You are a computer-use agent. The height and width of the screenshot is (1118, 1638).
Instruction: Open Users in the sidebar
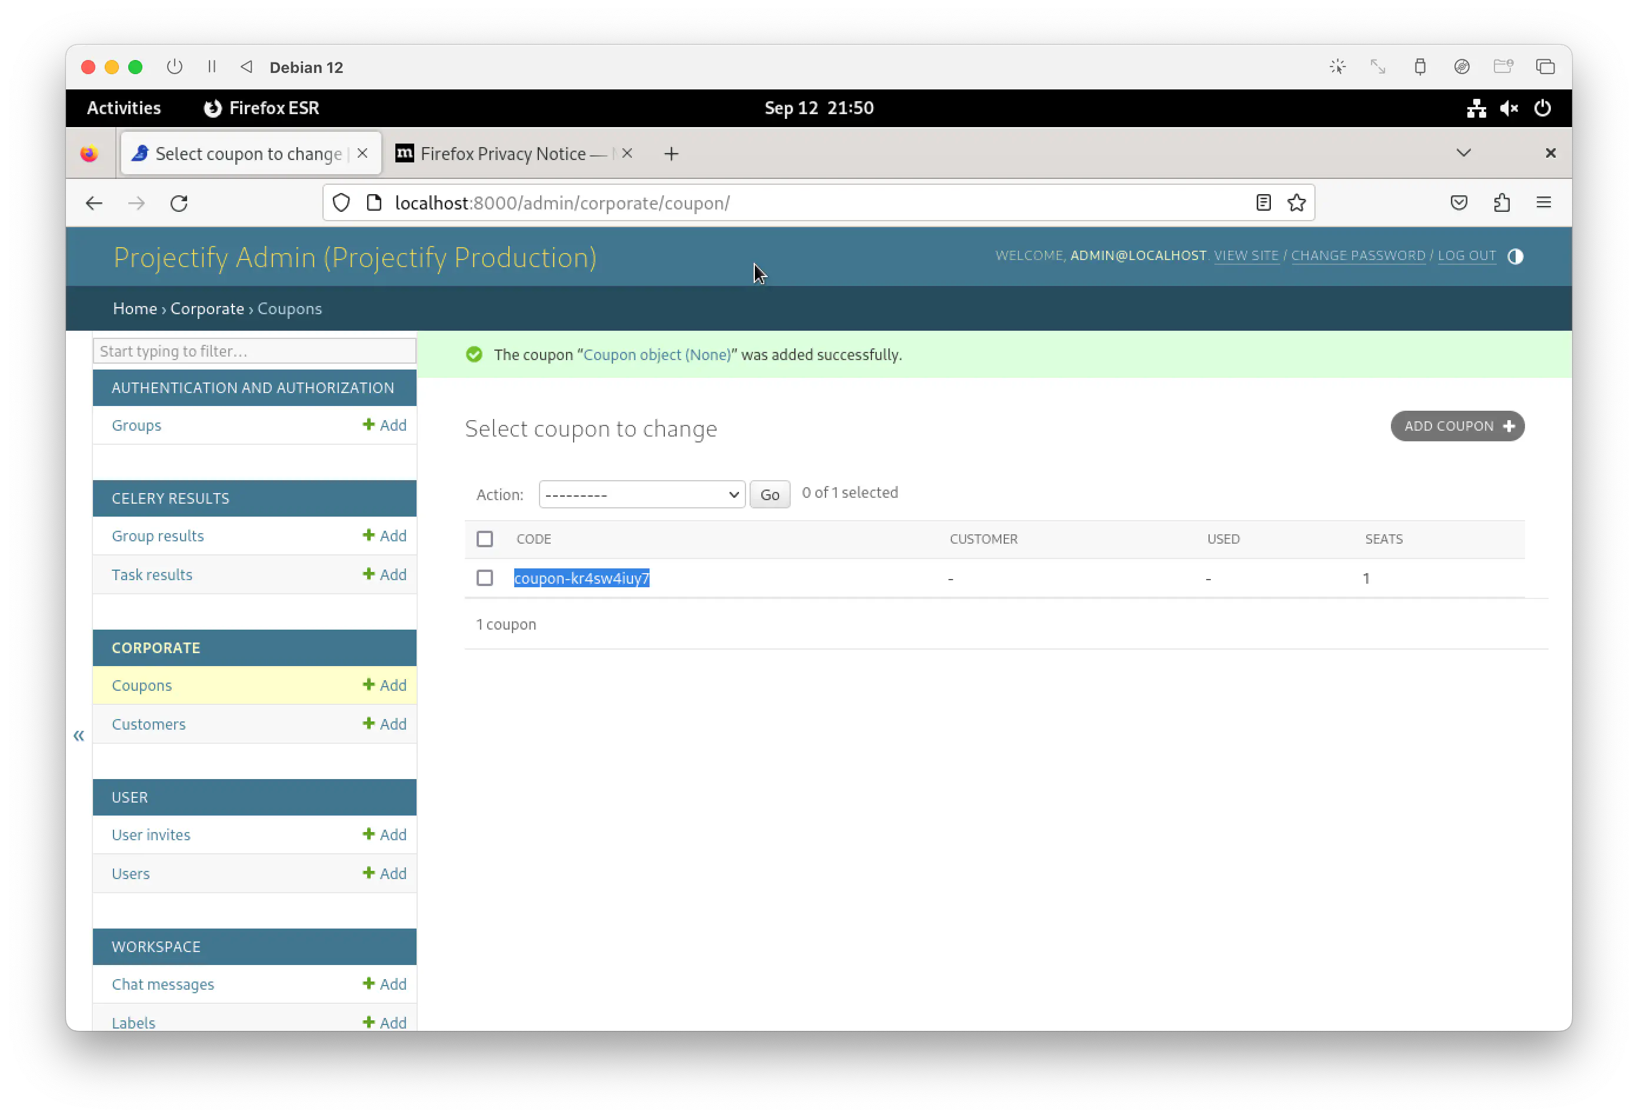tap(131, 873)
